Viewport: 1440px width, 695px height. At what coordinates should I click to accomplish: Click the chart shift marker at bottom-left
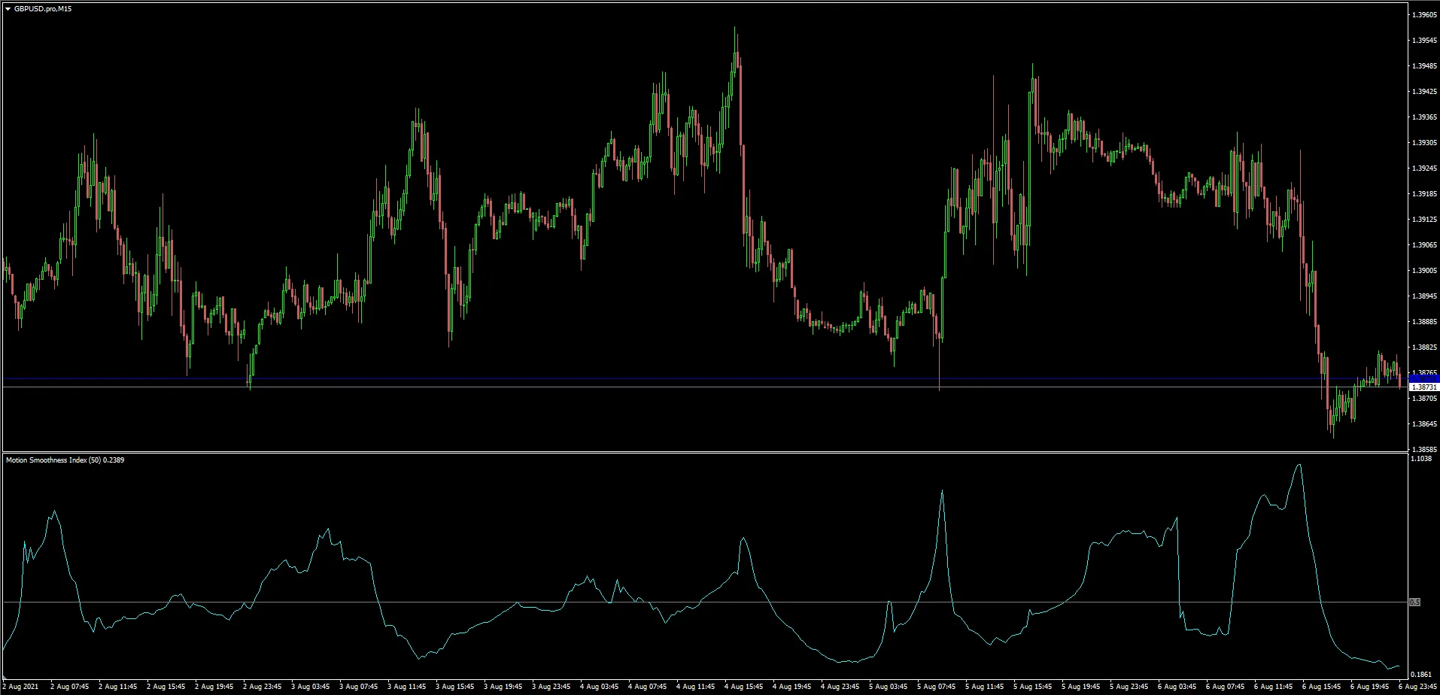5,676
